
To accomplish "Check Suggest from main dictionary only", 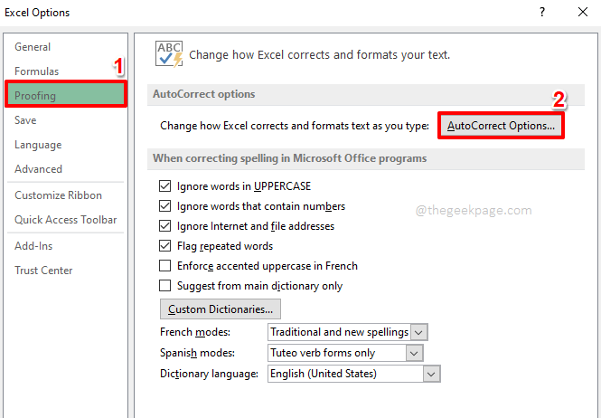I will [x=165, y=286].
